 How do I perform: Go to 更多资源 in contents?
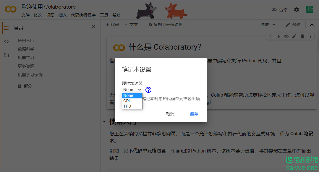tap(26, 66)
